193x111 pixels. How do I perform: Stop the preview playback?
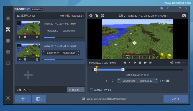pyautogui.click(x=140, y=63)
